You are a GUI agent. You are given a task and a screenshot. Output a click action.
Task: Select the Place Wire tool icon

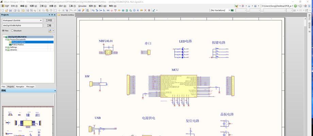click(x=93, y=10)
